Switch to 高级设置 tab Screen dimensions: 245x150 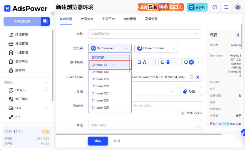coord(151,19)
